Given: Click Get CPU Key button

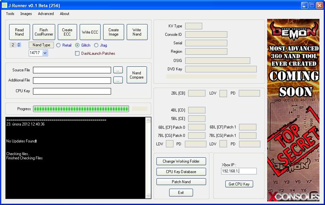Looking at the screenshot, I should 239,184.
